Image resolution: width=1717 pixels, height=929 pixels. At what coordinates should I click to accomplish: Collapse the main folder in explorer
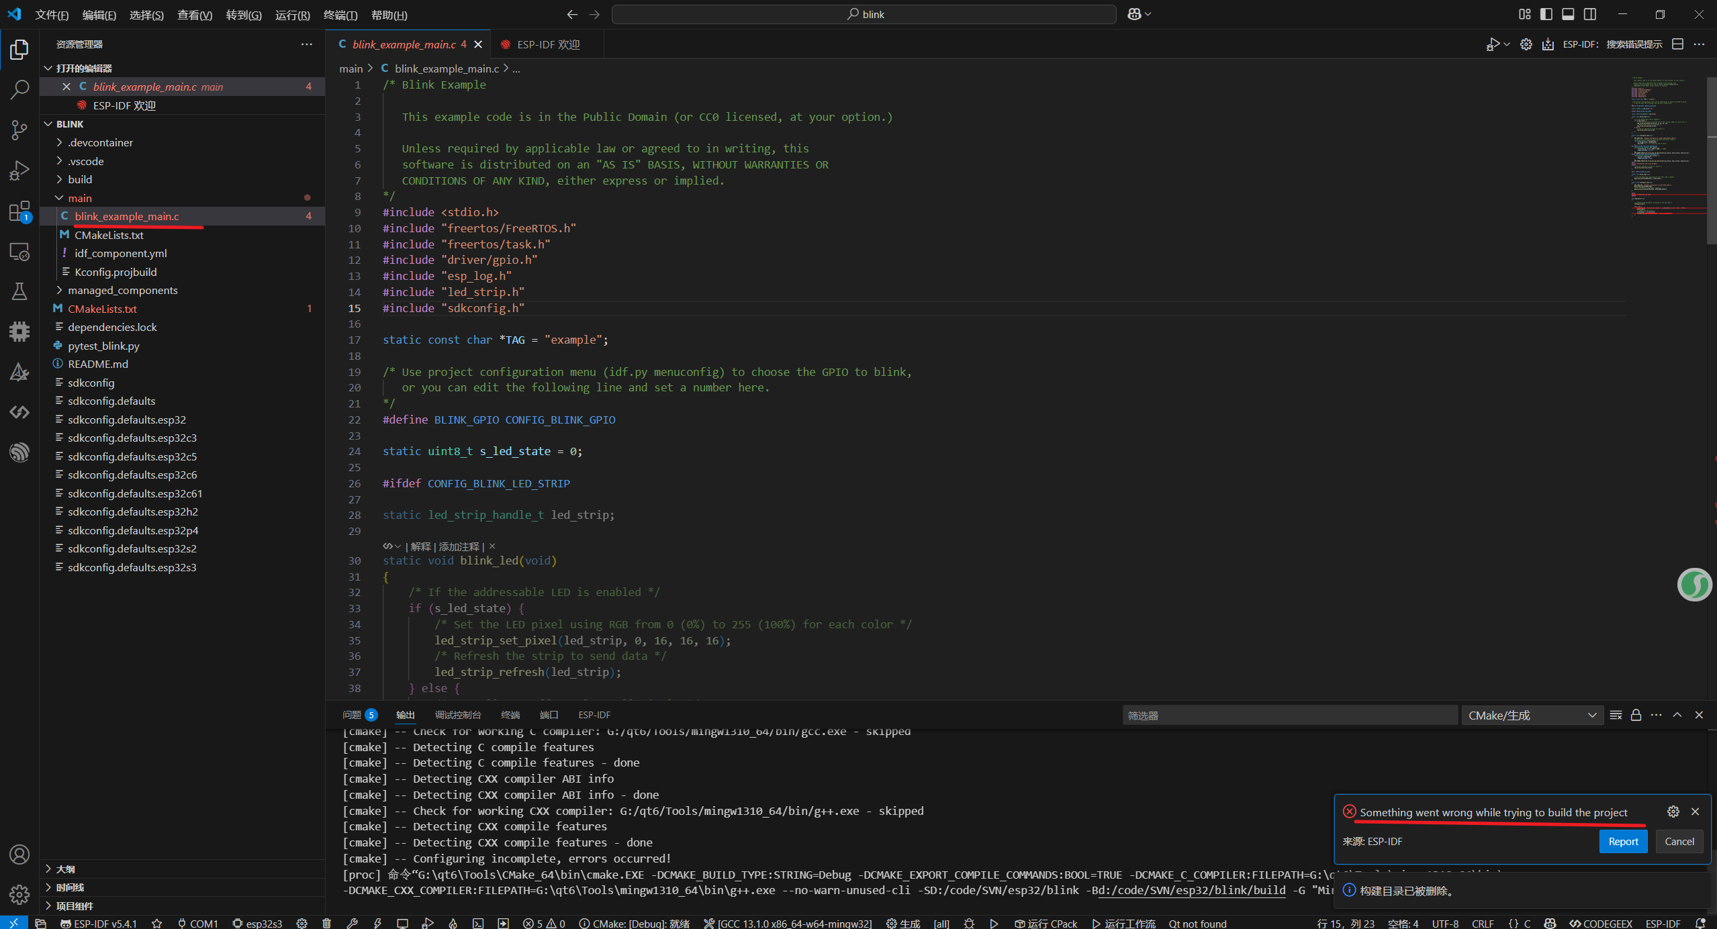pyautogui.click(x=59, y=198)
